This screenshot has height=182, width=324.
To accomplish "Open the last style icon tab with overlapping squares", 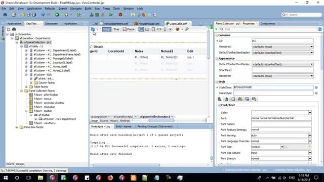I will coord(254,99).
